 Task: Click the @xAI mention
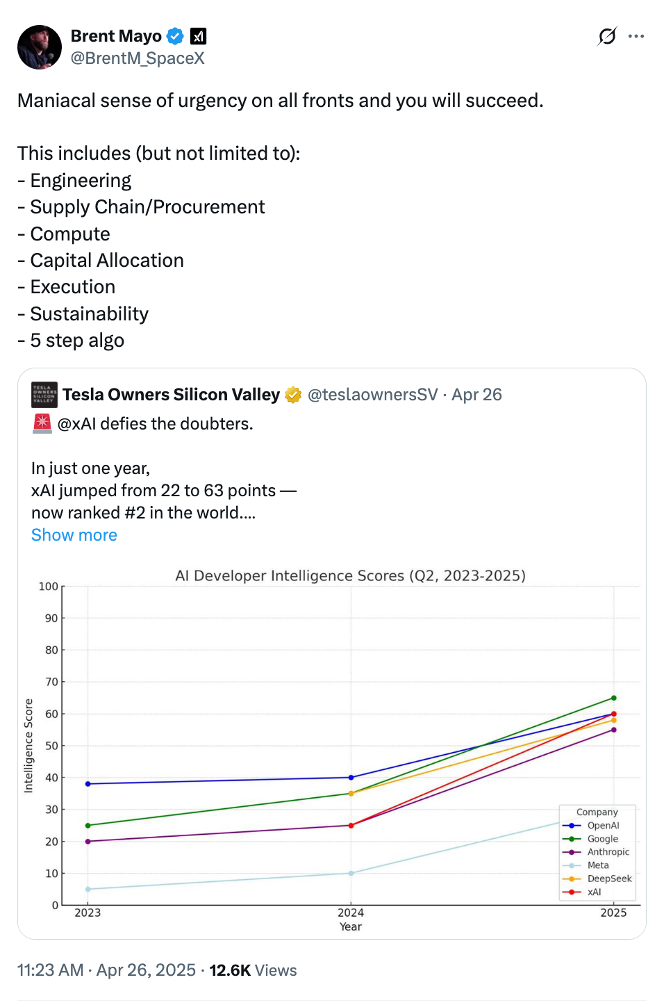coord(77,424)
